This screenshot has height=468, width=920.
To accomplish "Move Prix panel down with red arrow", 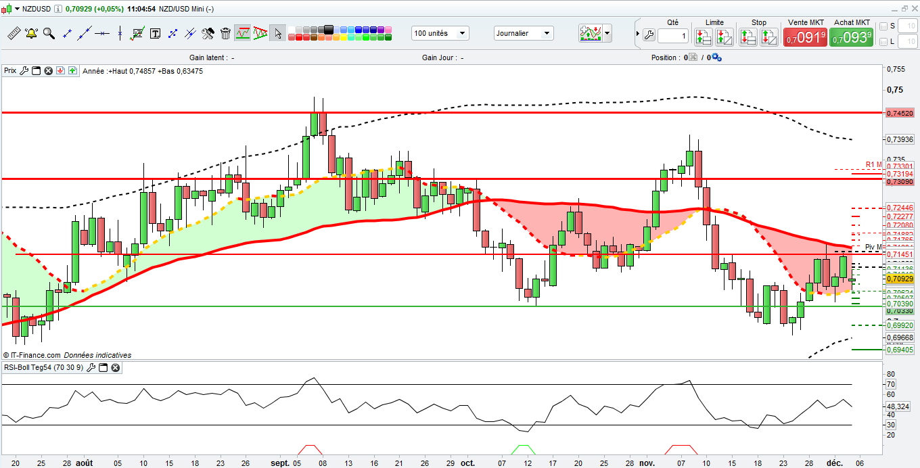I will click(x=60, y=70).
